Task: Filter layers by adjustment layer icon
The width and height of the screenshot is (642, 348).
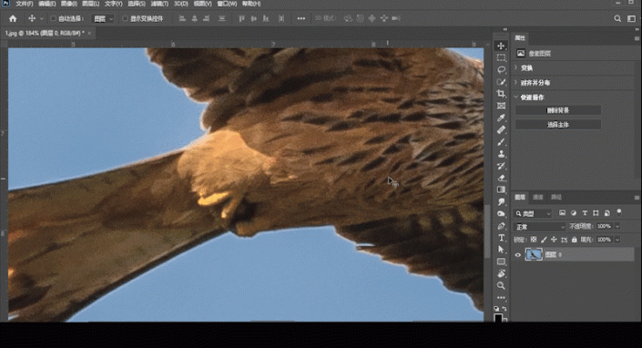Action: point(573,213)
